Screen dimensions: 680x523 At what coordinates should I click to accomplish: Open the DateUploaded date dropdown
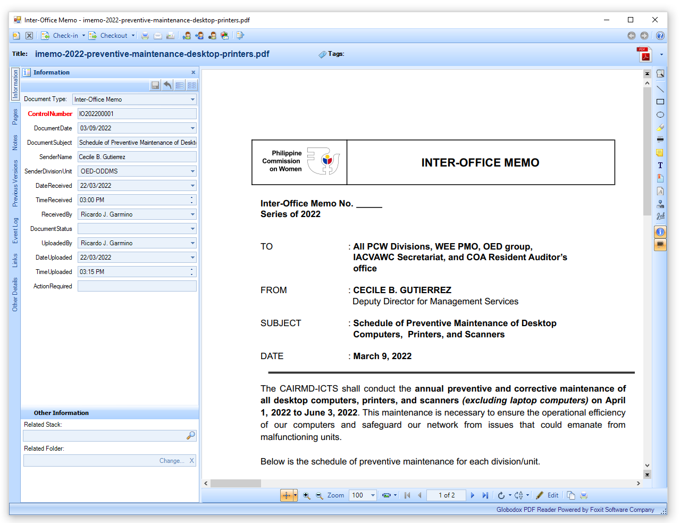[x=192, y=258]
